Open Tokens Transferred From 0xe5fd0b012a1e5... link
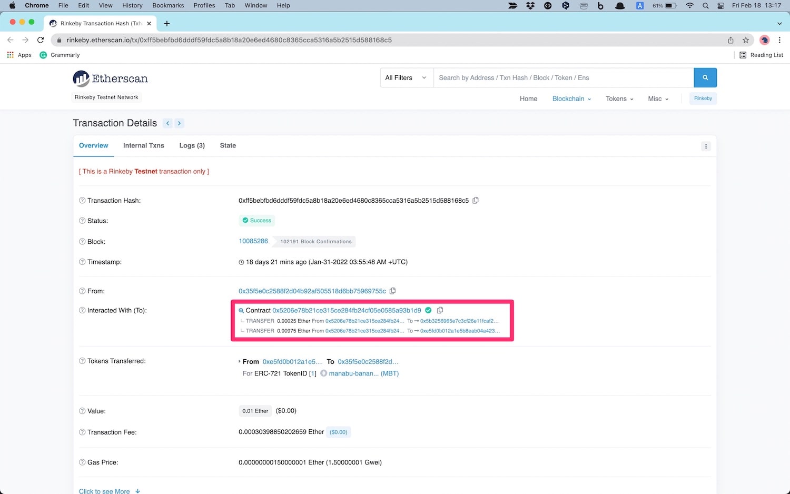Viewport: 790px width, 494px height. [292, 362]
